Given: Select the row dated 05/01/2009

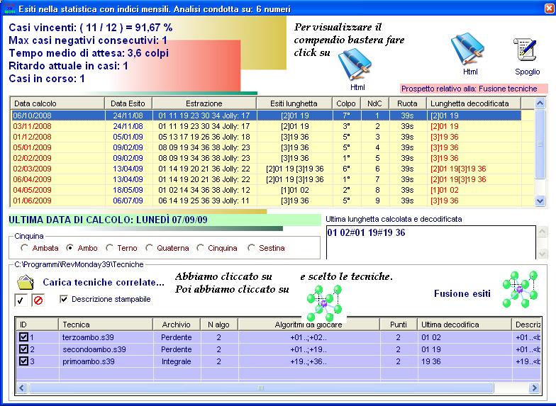Looking at the screenshot, I should click(x=272, y=147).
